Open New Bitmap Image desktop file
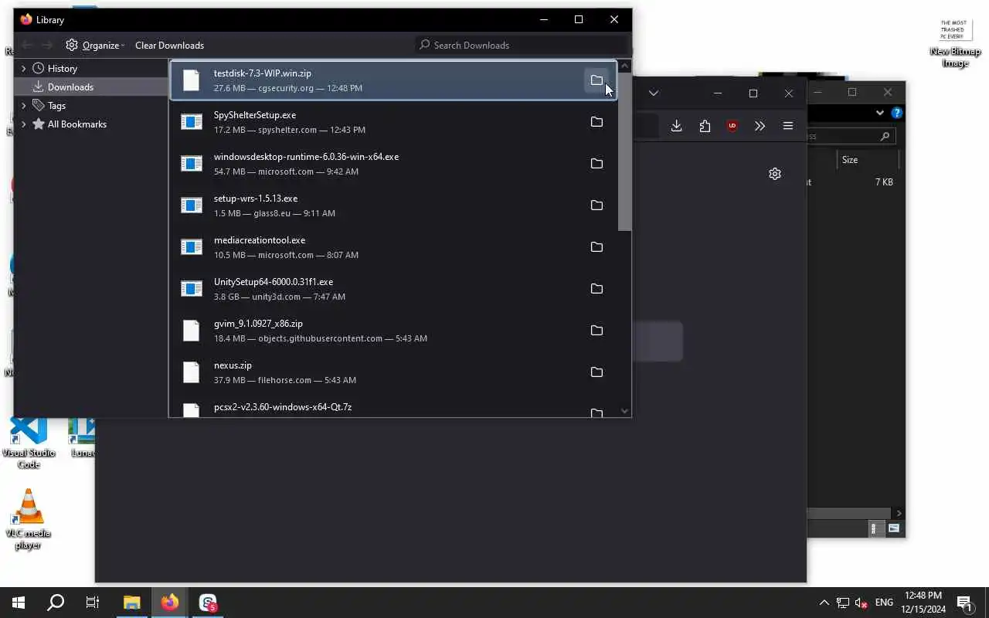Screen dimensions: 989x618 (x=955, y=44)
